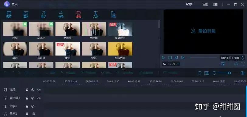This screenshot has width=247, height=117.
Task: Hide the 文字1 text track
Action: [x=33, y=106]
